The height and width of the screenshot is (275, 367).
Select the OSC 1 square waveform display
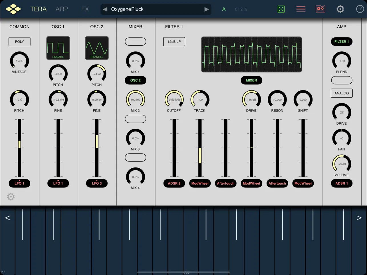pyautogui.click(x=58, y=48)
